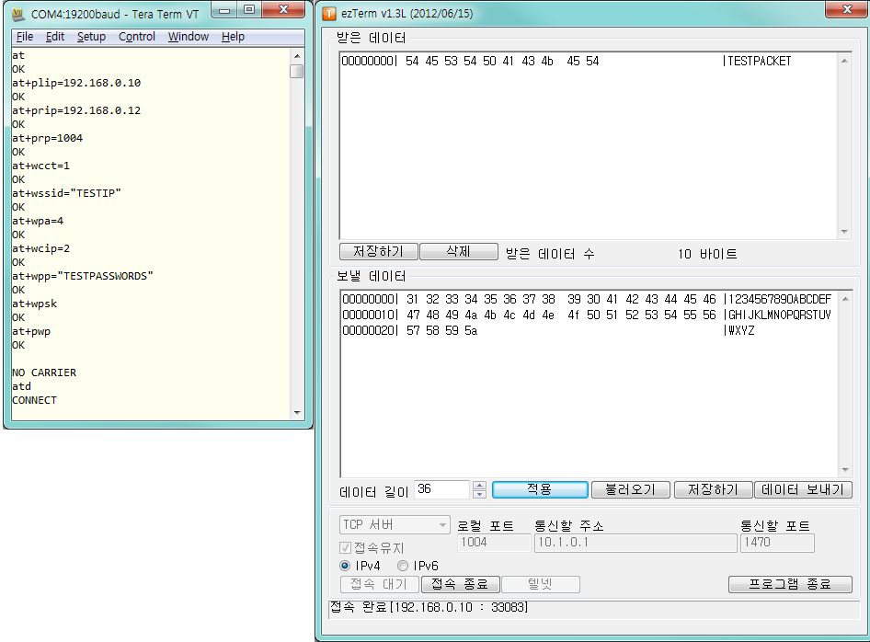
Task: Click the 적용 apply button
Action: 540,489
